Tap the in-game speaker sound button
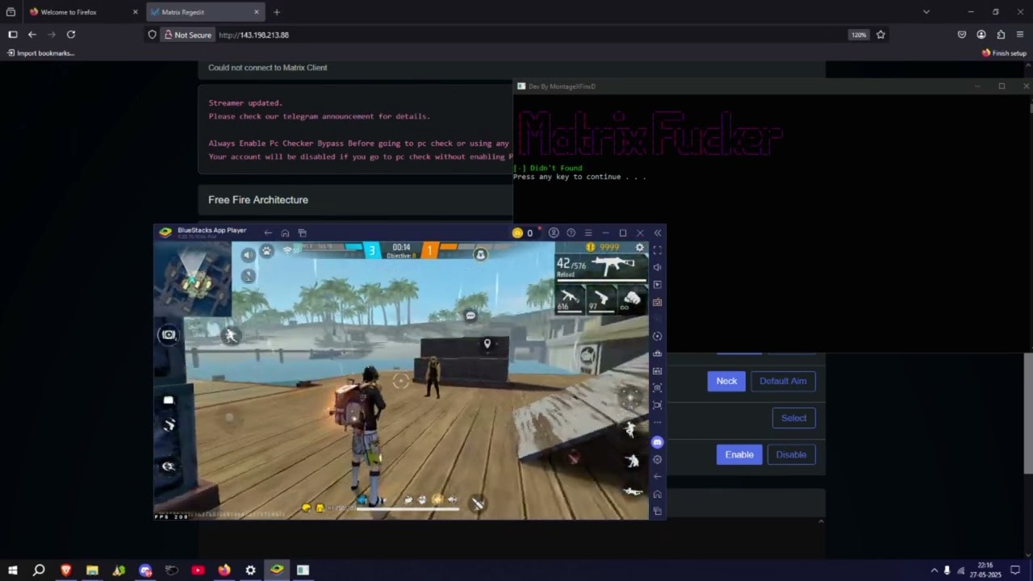The height and width of the screenshot is (581, 1033). (x=248, y=254)
